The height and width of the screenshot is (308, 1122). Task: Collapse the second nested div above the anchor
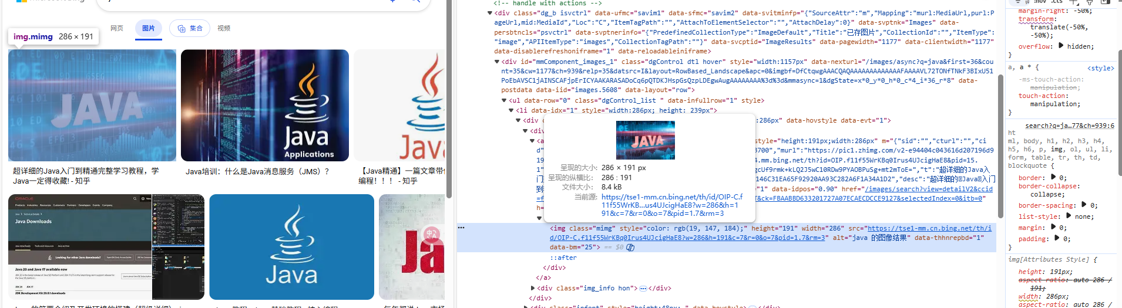(x=525, y=131)
